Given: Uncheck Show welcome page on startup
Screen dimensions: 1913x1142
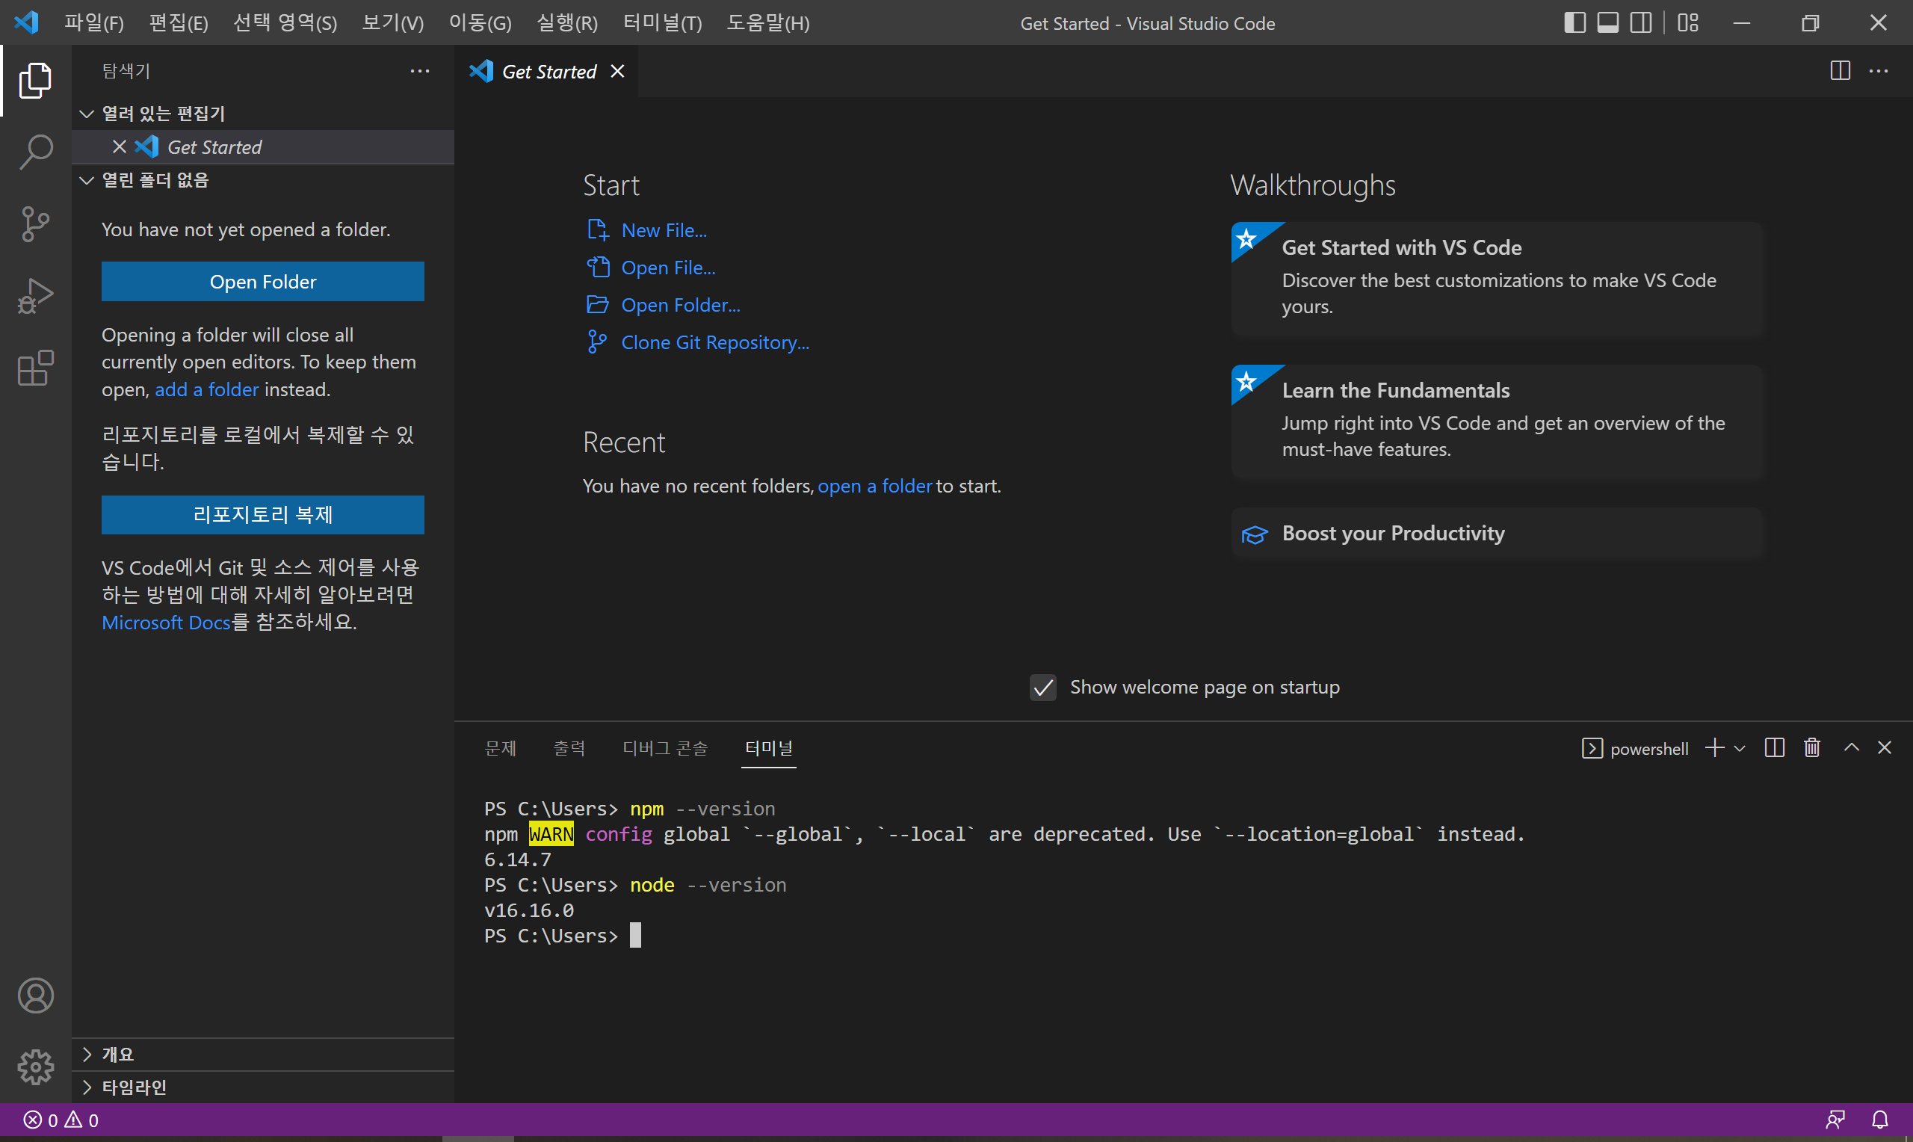Looking at the screenshot, I should [x=1042, y=687].
